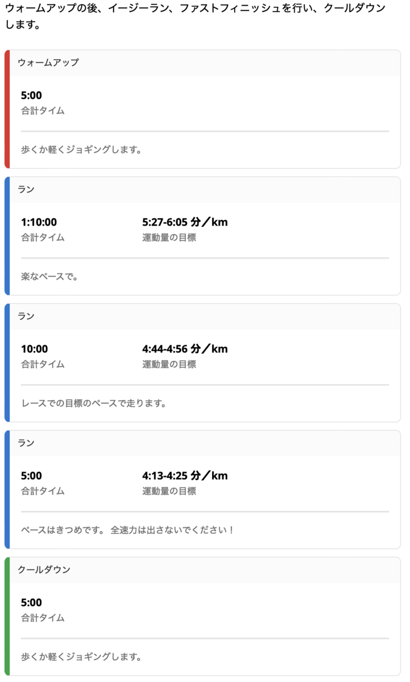The width and height of the screenshot is (410, 682).
Task: Select the 10:00 run duration
Action: (x=34, y=349)
